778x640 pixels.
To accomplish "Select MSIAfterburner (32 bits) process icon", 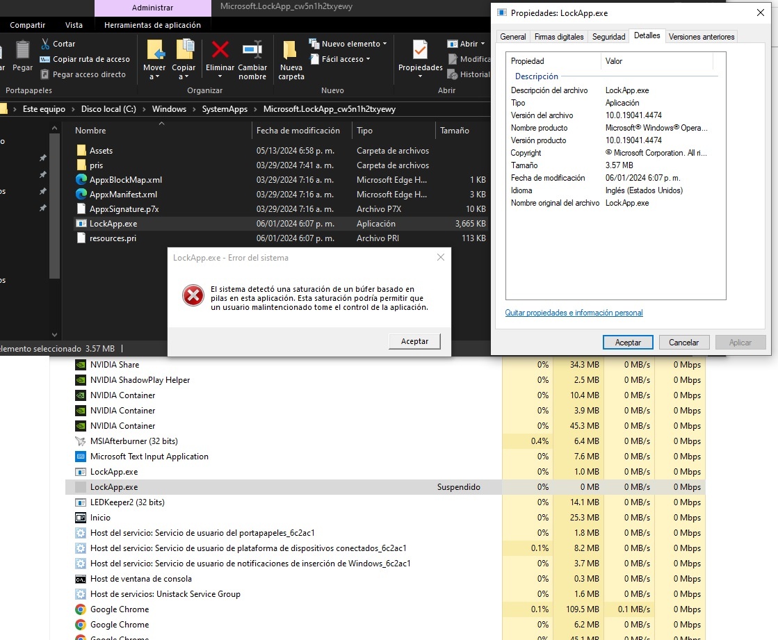I will click(81, 441).
